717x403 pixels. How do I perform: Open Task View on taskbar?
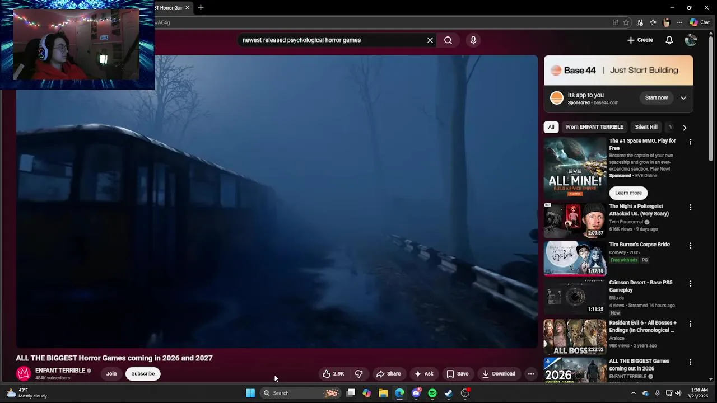coord(351,393)
